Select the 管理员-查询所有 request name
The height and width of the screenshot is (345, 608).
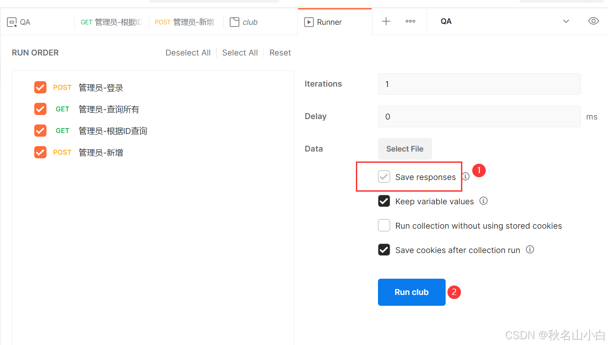coord(109,109)
